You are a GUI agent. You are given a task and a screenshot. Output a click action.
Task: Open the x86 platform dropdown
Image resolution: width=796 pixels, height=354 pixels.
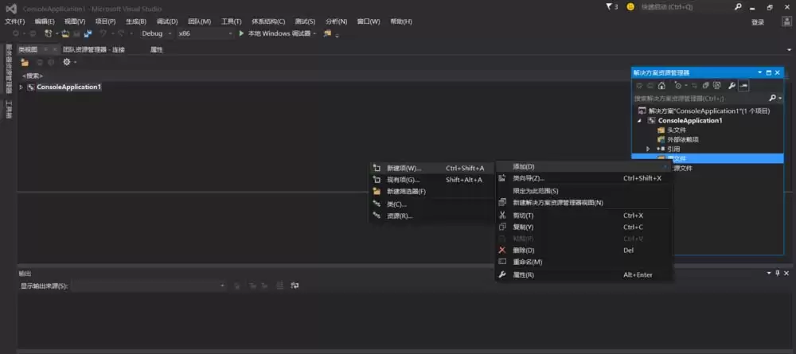pos(205,33)
